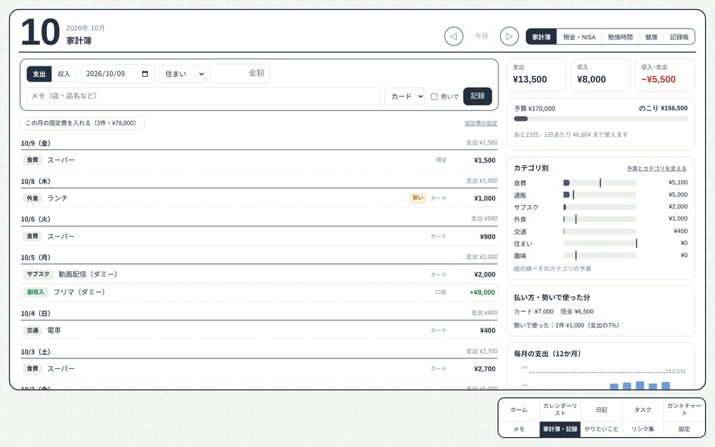The image size is (715, 447).
Task: Open カレンダーリスト in bottom menu
Action: pos(560,409)
